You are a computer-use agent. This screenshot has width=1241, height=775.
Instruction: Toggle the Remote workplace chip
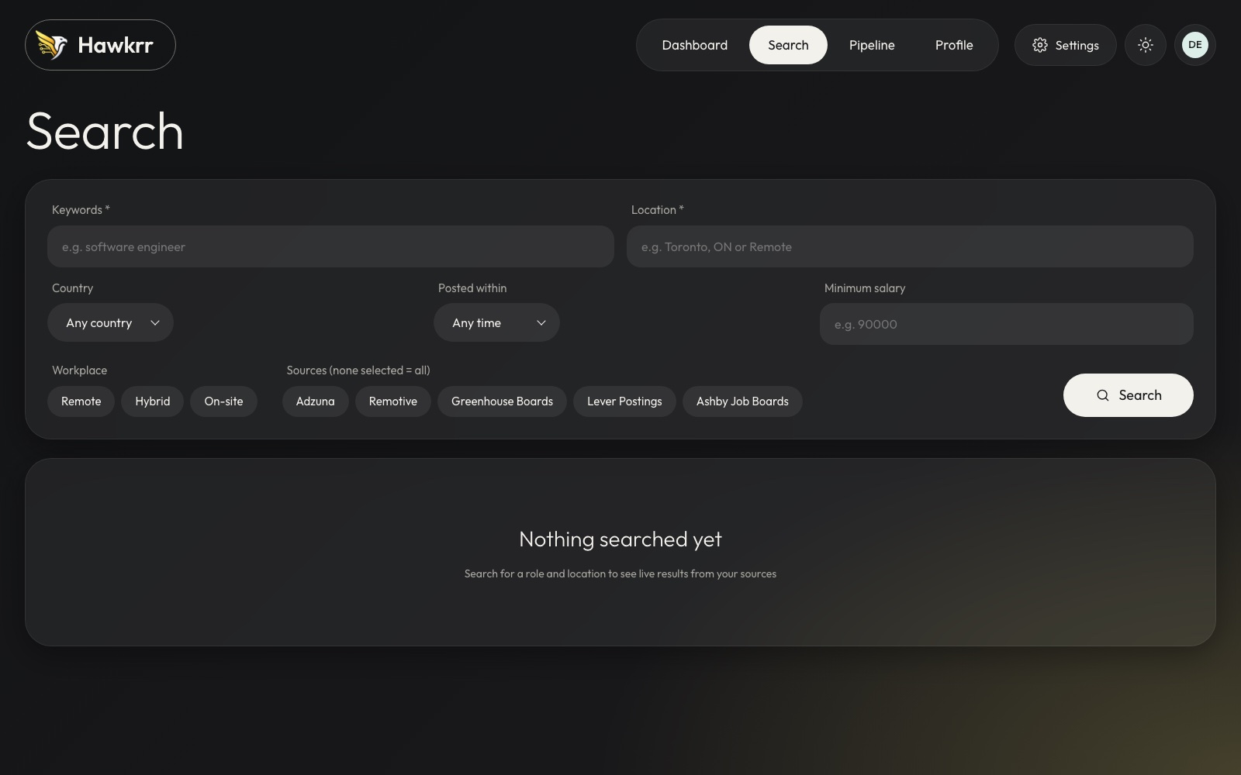click(x=81, y=401)
